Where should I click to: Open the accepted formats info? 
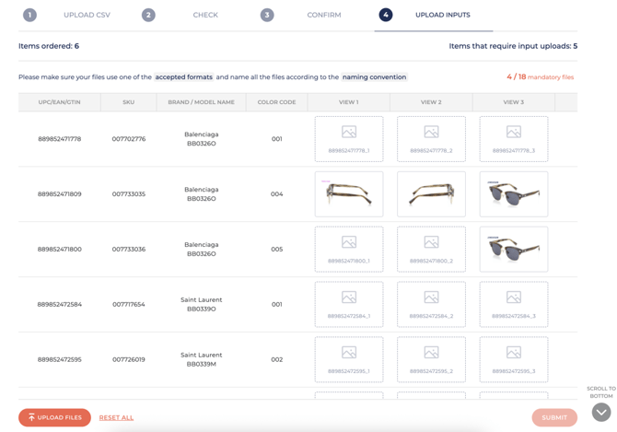183,77
